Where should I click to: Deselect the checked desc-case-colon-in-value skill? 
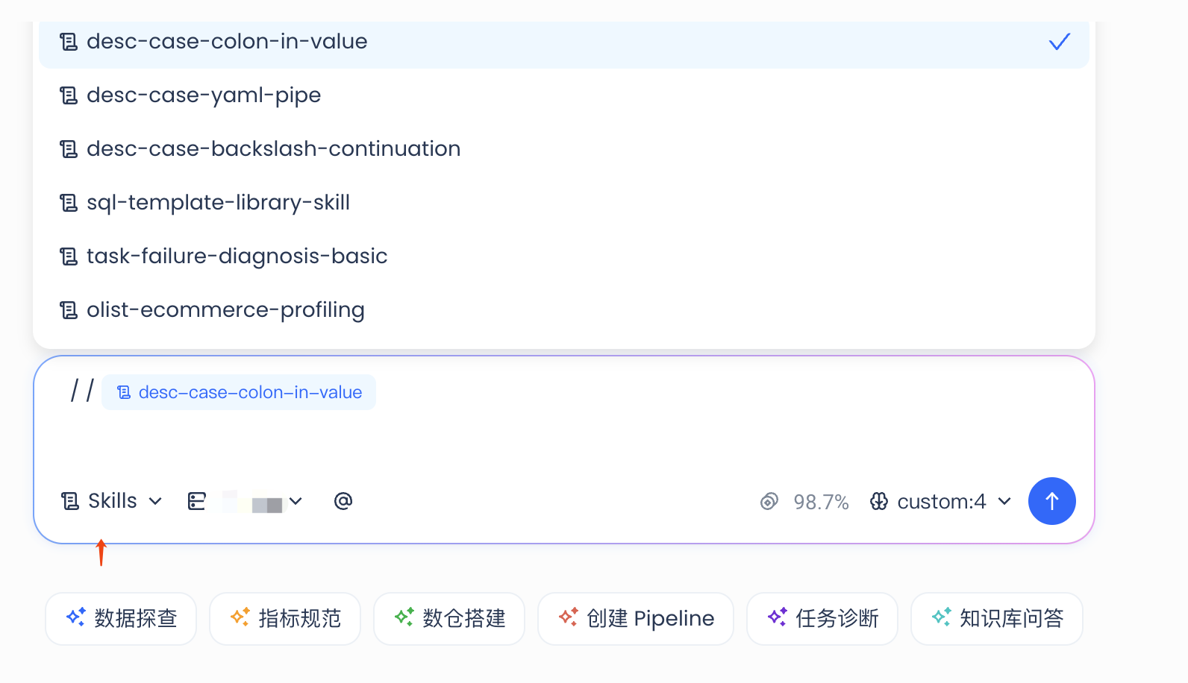point(564,42)
